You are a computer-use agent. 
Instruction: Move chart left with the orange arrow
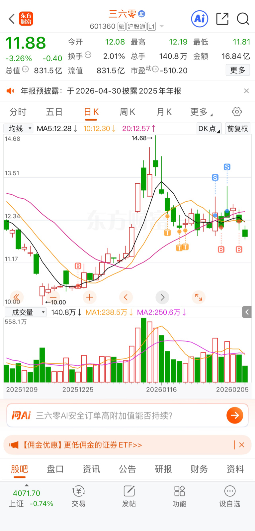pyautogui.click(x=126, y=297)
